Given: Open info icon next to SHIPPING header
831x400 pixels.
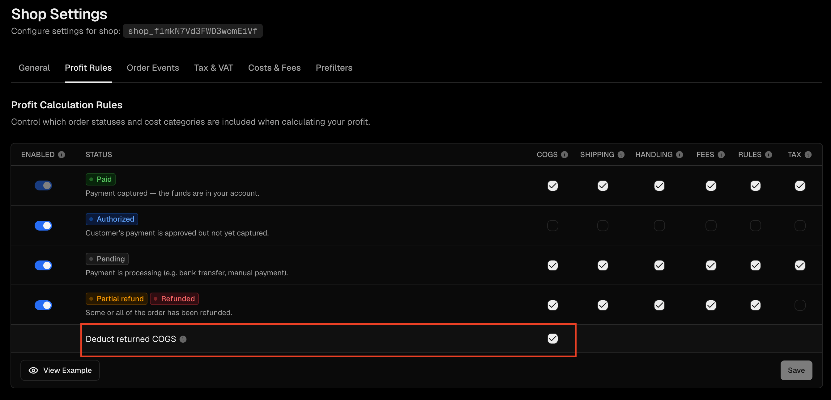Looking at the screenshot, I should [x=621, y=155].
